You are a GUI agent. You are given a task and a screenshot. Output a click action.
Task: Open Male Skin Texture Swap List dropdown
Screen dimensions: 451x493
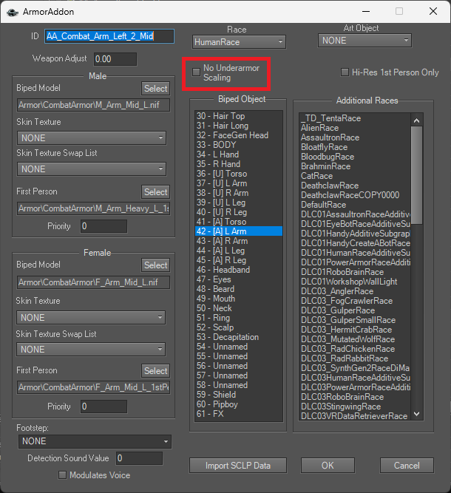(x=92, y=169)
